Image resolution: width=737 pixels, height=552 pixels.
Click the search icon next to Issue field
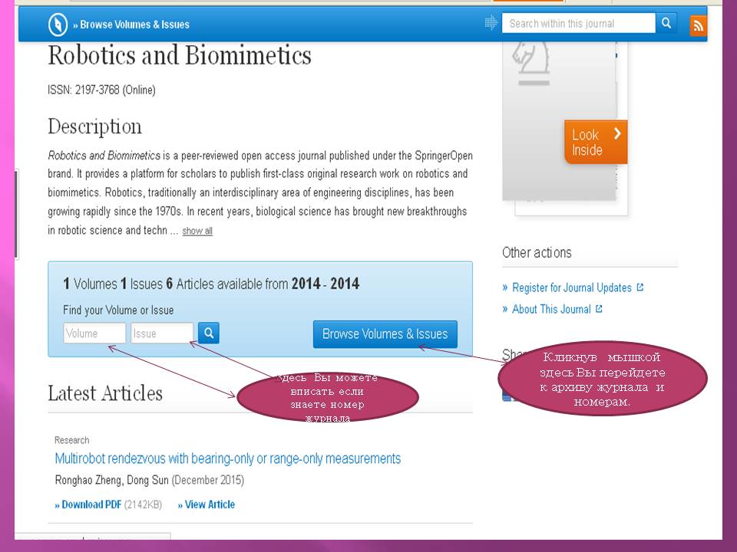(x=209, y=333)
